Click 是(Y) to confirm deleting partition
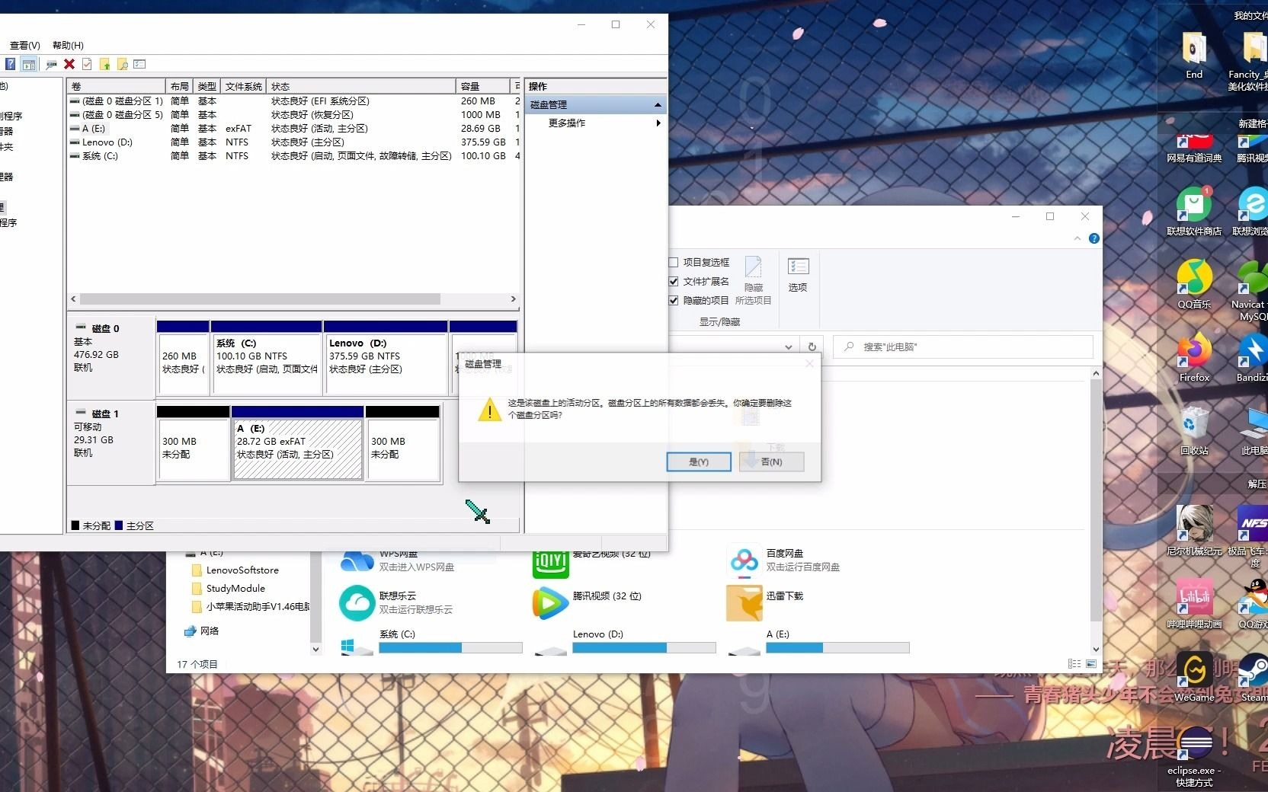The height and width of the screenshot is (792, 1268). (699, 461)
